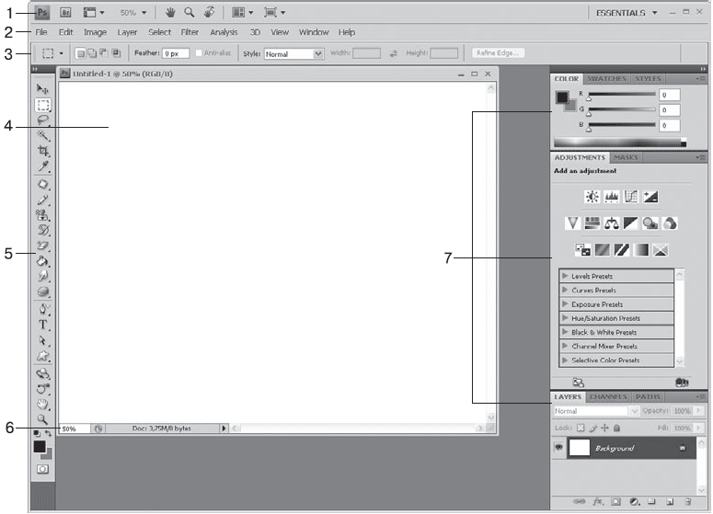
Task: Switch to the Channels tab
Action: pyautogui.click(x=608, y=397)
